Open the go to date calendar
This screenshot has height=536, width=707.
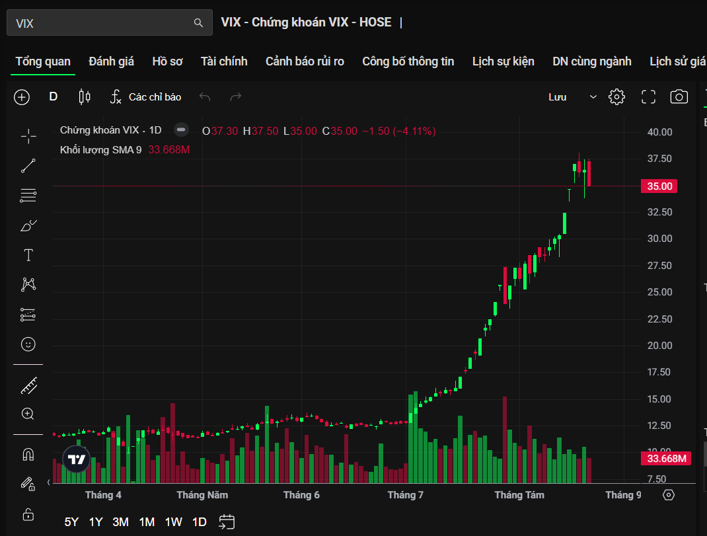point(227,522)
